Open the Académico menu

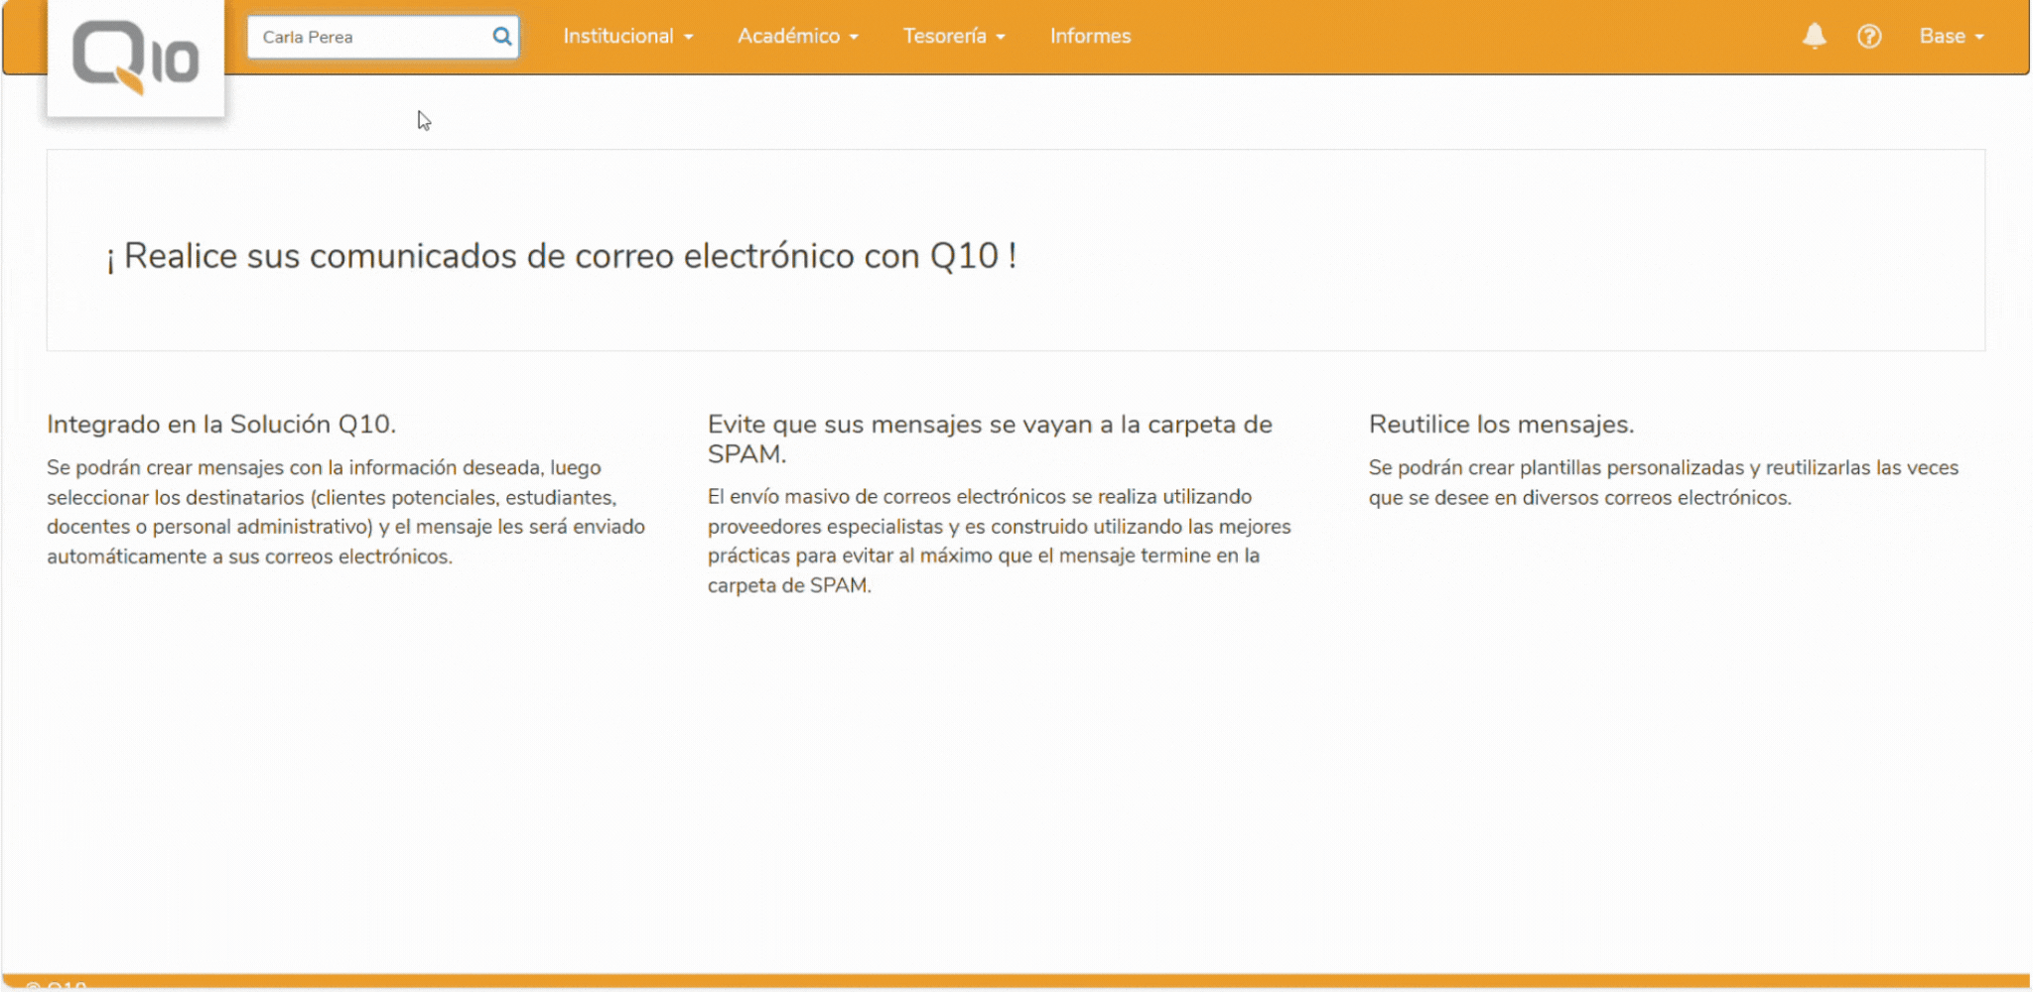click(789, 36)
